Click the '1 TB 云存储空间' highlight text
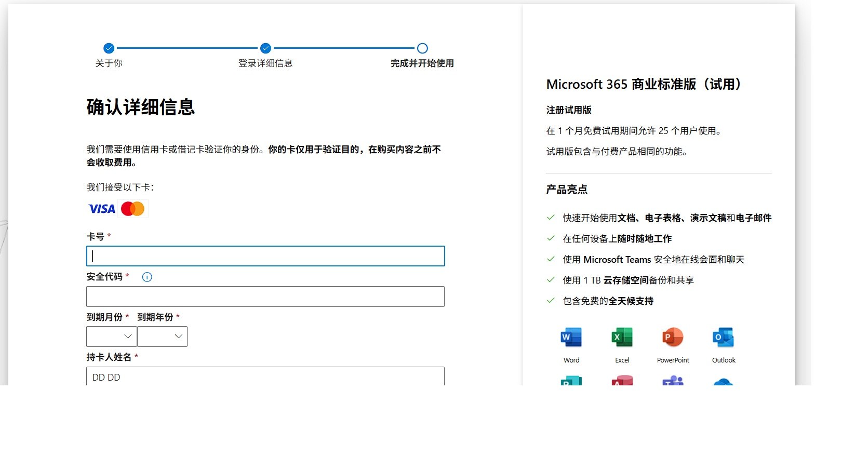This screenshot has height=457, width=842. pos(629,280)
